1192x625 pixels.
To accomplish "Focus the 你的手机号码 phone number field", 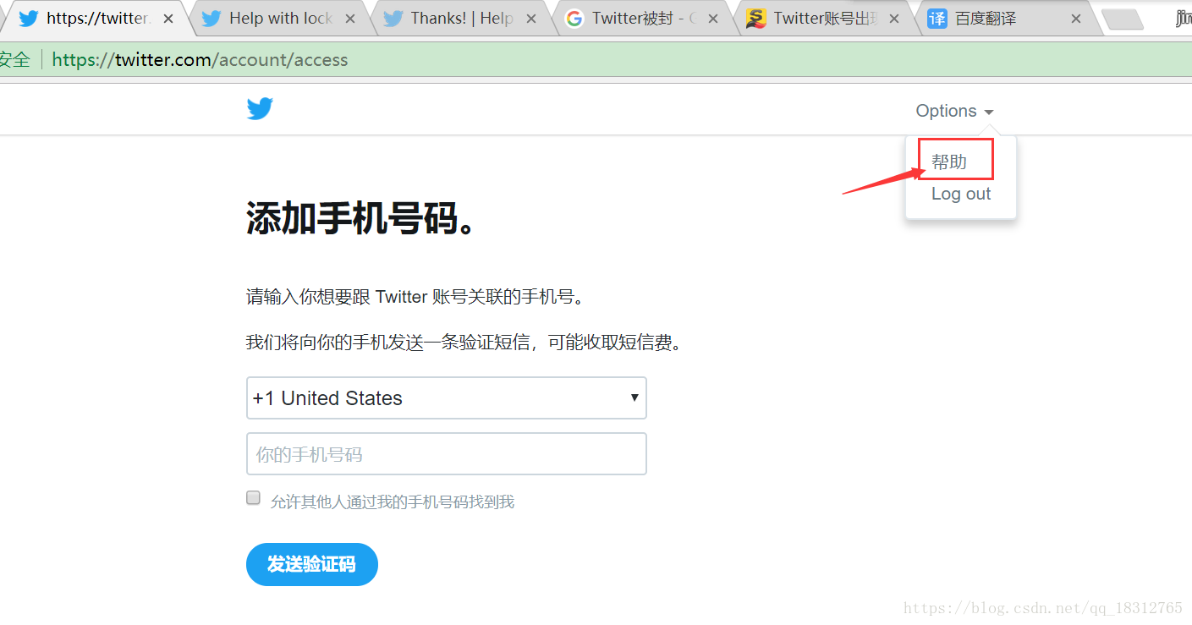I will point(447,454).
